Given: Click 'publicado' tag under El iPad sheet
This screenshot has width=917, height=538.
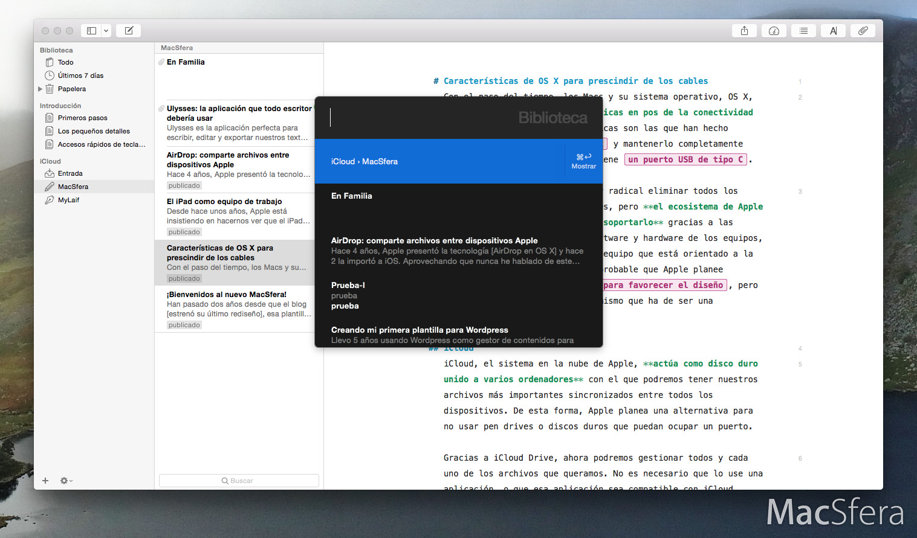Looking at the screenshot, I should pyautogui.click(x=184, y=232).
